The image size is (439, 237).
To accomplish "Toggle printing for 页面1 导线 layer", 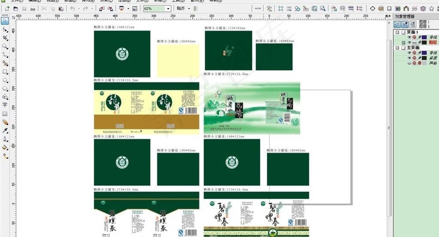I will tap(415, 37).
